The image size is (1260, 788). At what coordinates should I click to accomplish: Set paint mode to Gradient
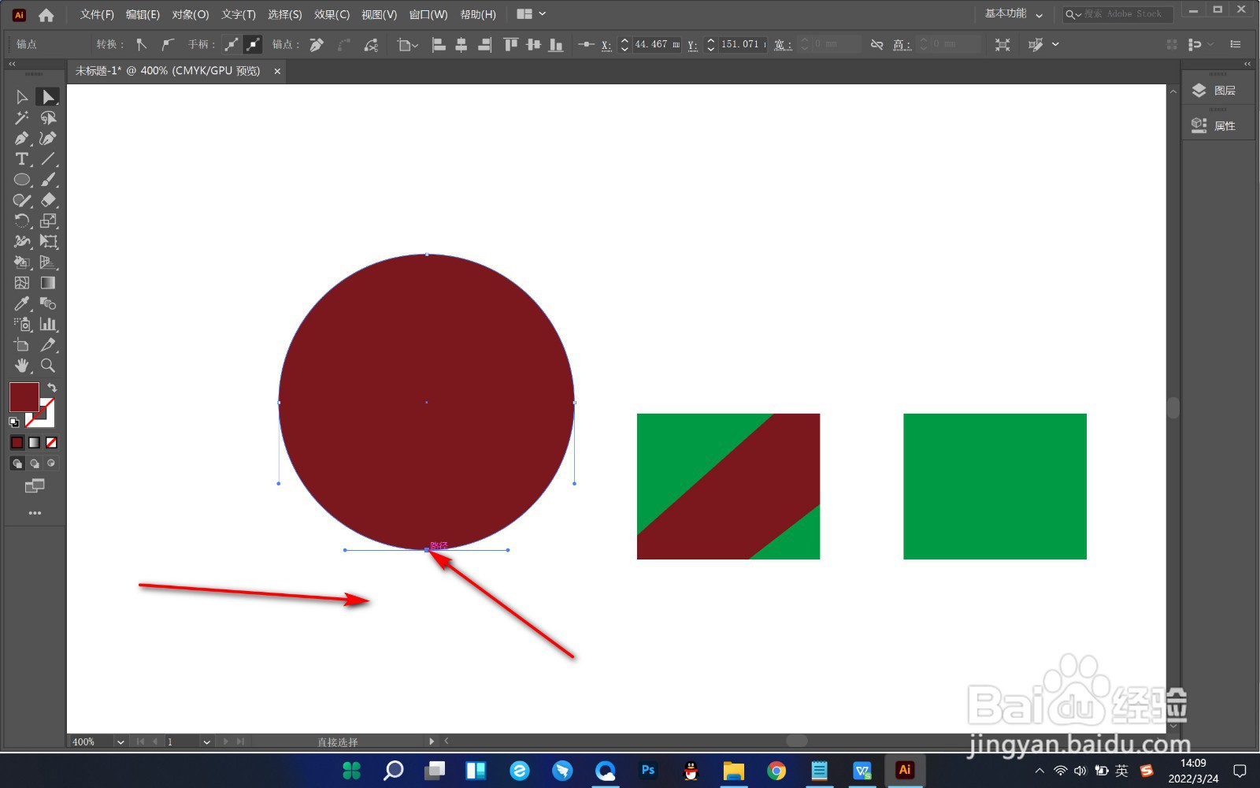34,443
